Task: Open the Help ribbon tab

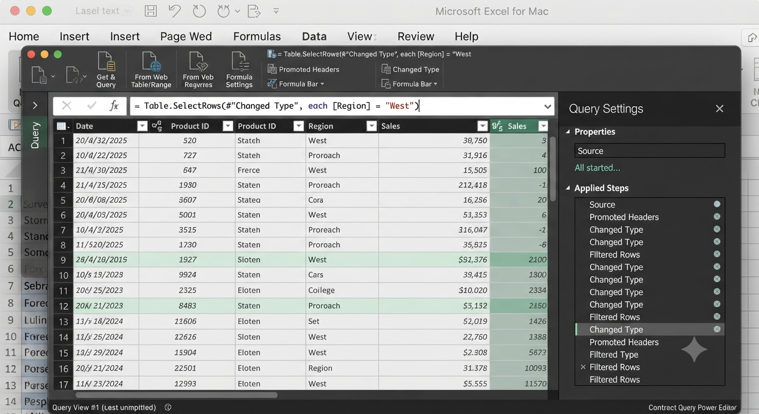Action: (466, 36)
